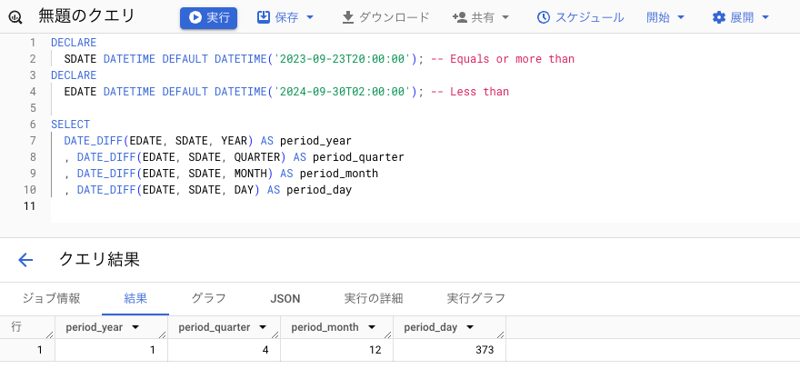Viewport: 800px width, 369px height.
Task: Click the query magnifier icon beside title
Action: (x=15, y=17)
